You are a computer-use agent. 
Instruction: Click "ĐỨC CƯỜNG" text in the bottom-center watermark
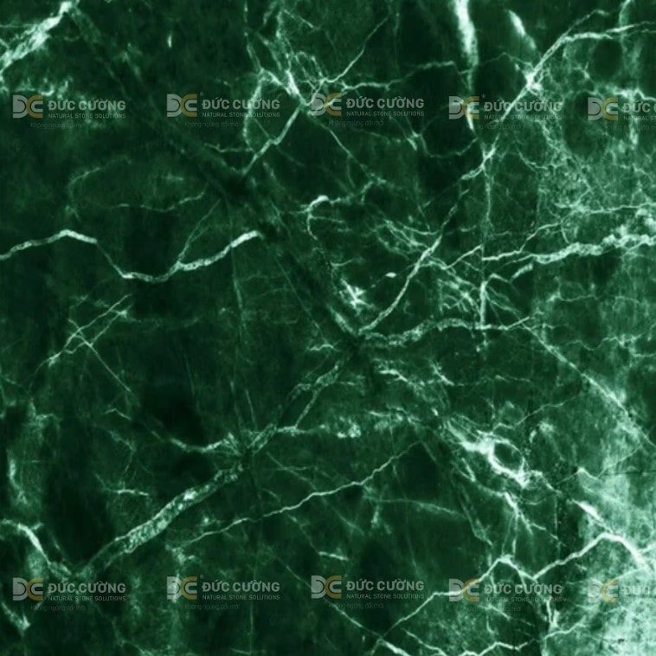[x=385, y=585]
